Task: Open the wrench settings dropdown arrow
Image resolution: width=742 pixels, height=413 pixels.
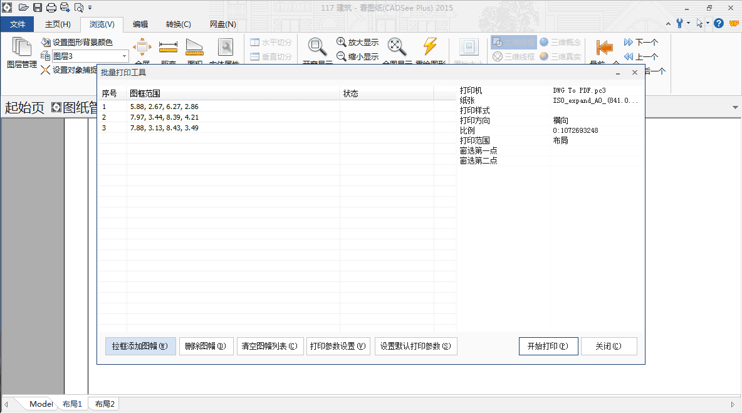Action: tap(688, 23)
